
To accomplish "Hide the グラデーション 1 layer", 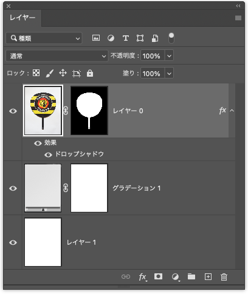I will click(13, 188).
